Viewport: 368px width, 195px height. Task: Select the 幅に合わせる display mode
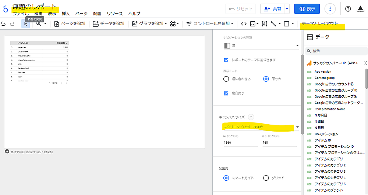226,79
